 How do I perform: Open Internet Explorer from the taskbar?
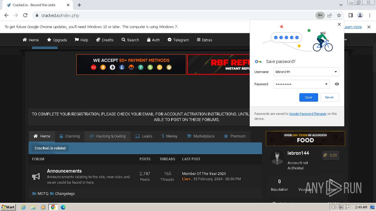point(23,207)
